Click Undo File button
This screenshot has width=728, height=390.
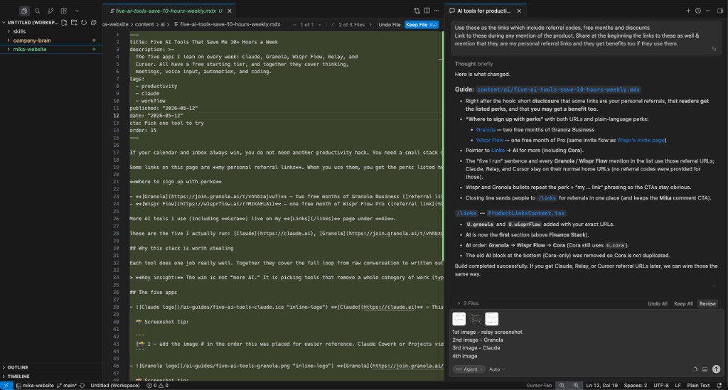point(389,25)
